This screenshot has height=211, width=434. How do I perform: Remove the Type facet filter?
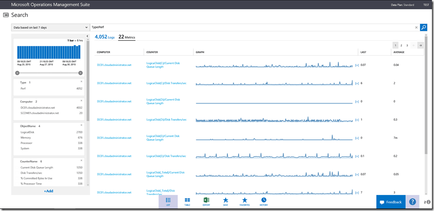pos(81,82)
